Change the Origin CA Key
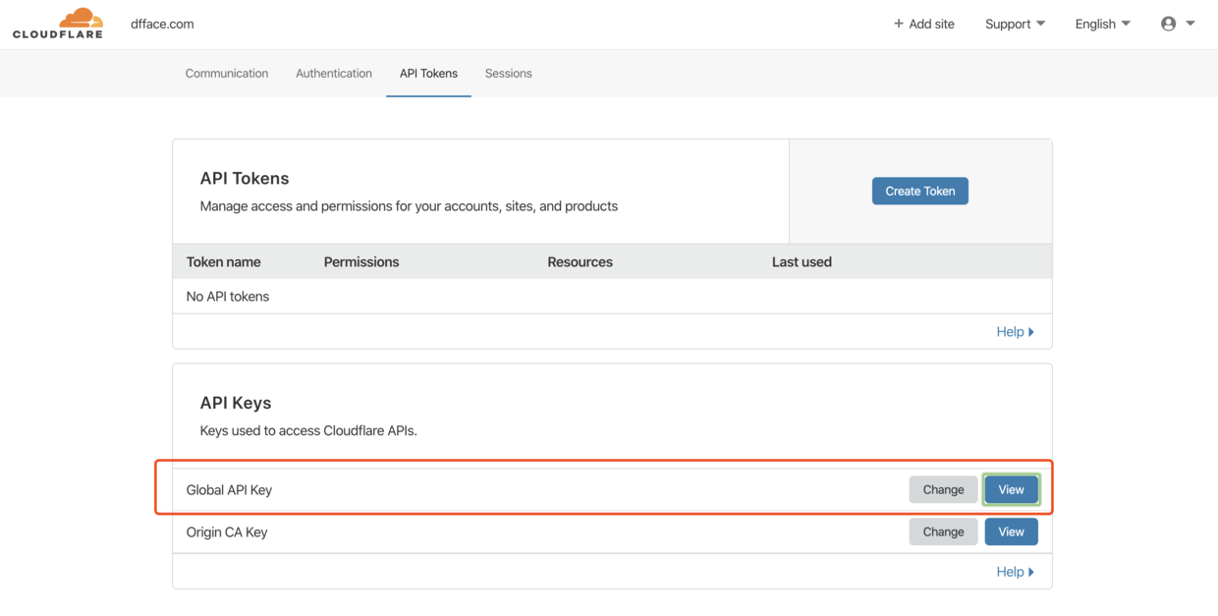Image resolution: width=1218 pixels, height=616 pixels. click(942, 531)
